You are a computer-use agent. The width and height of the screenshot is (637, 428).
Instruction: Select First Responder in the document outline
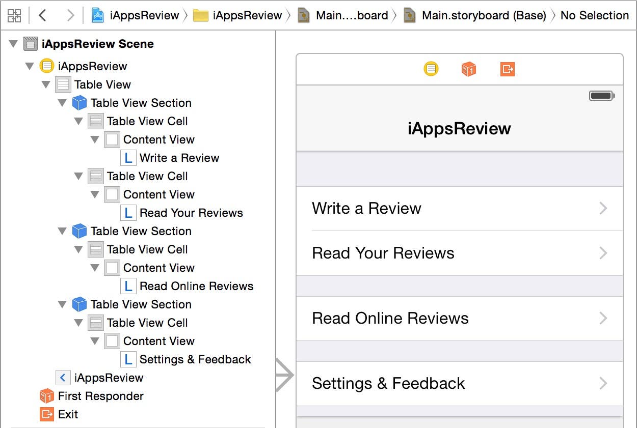[100, 396]
